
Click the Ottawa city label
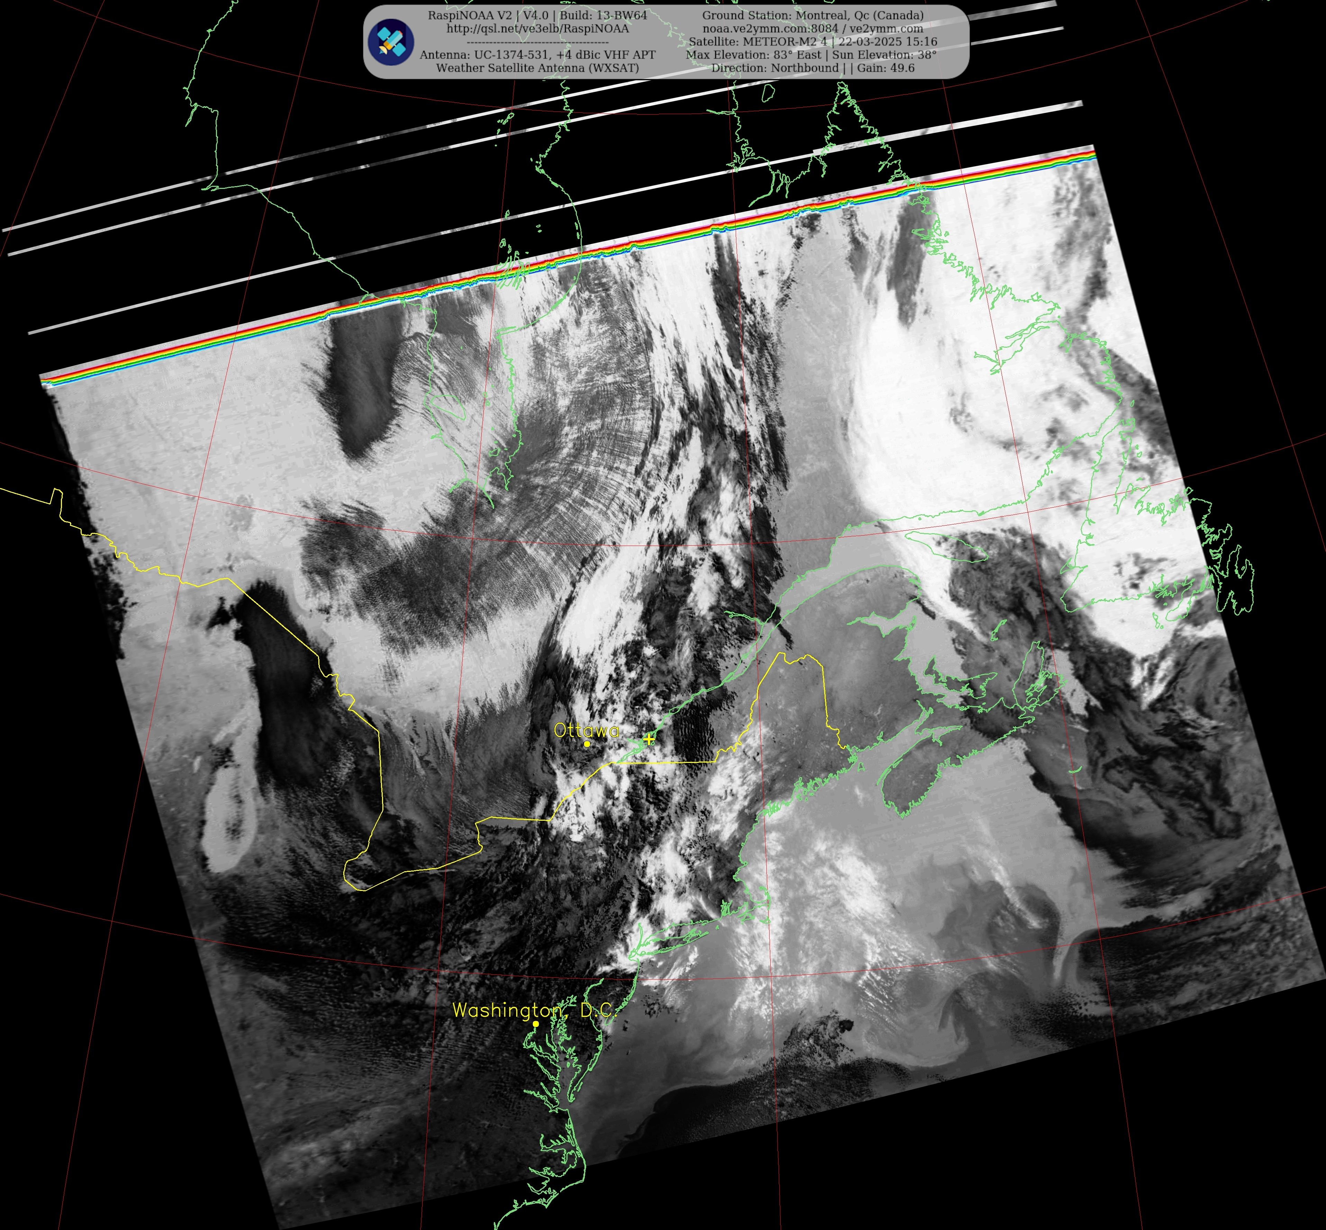[587, 731]
